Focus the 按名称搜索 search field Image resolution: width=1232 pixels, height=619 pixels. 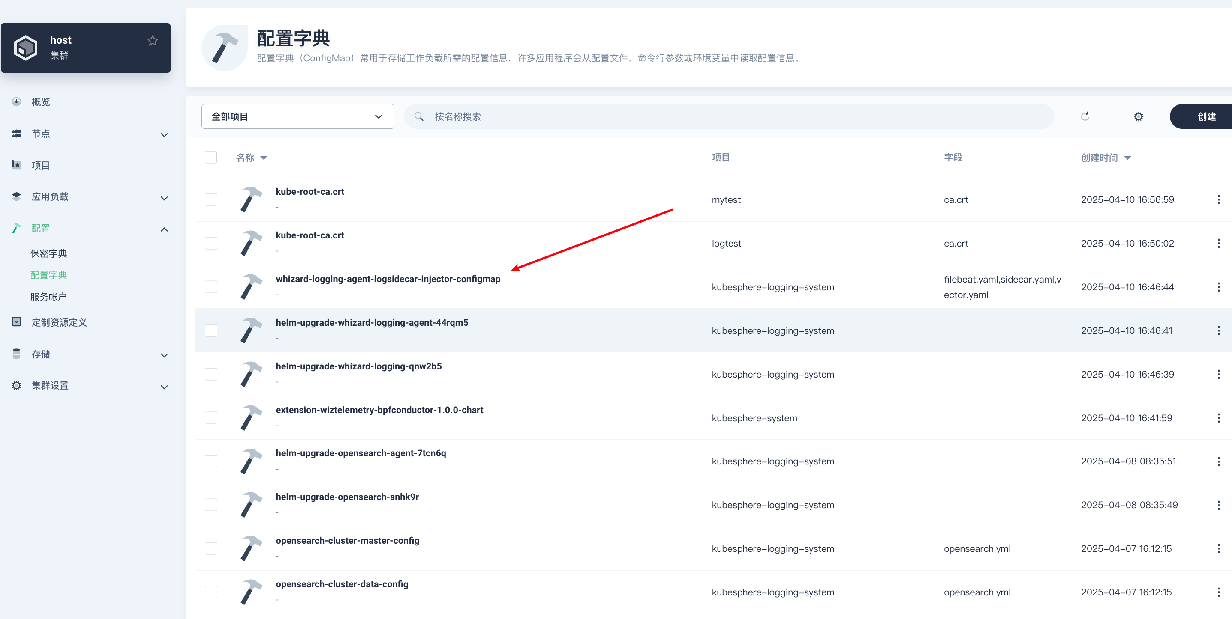tap(728, 116)
